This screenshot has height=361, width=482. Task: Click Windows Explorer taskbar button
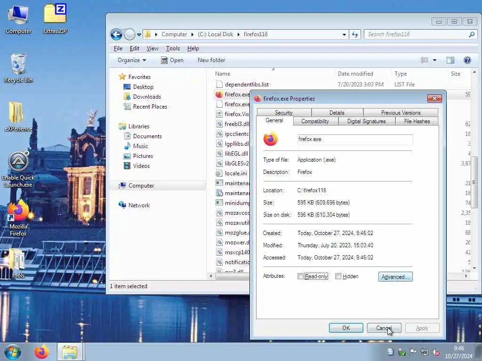click(70, 352)
